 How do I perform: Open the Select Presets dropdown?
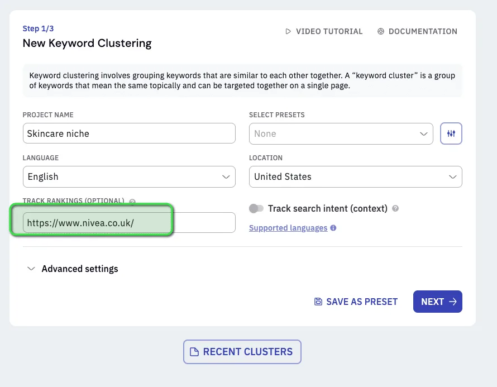pyautogui.click(x=341, y=134)
